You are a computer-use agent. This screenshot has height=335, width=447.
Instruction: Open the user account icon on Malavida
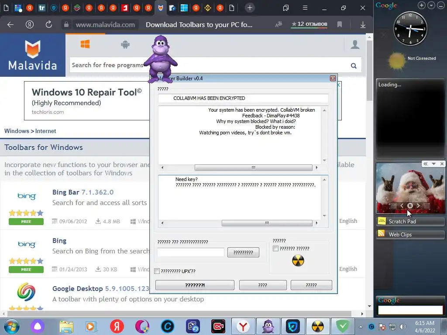pyautogui.click(x=355, y=44)
